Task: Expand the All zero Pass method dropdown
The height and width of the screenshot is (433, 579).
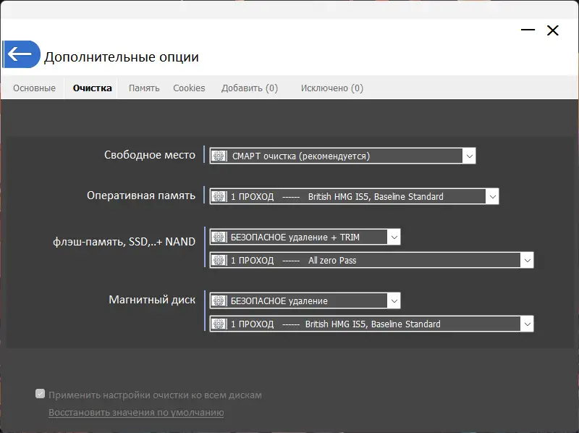Action: pos(528,261)
